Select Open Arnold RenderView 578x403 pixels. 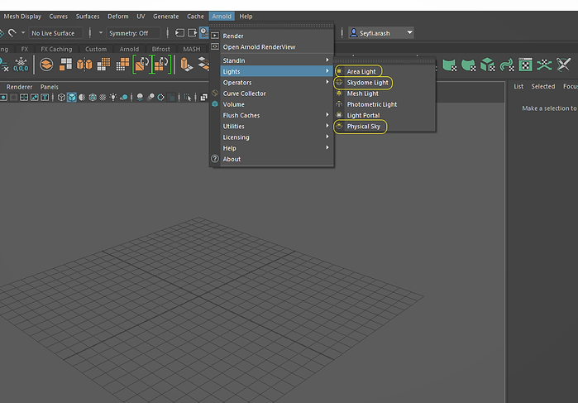(x=271, y=47)
